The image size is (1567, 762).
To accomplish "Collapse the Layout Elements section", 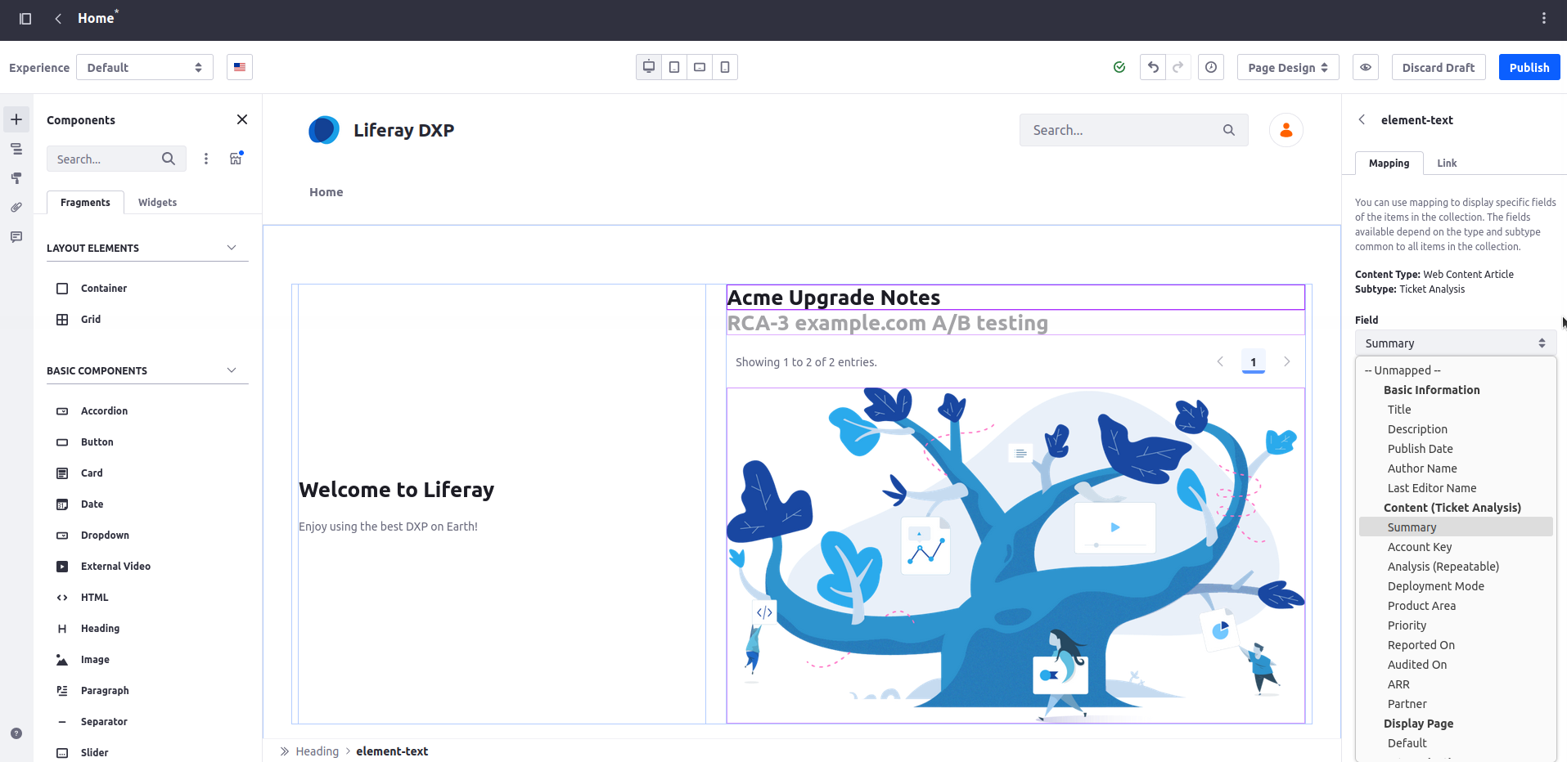I will click(x=232, y=248).
